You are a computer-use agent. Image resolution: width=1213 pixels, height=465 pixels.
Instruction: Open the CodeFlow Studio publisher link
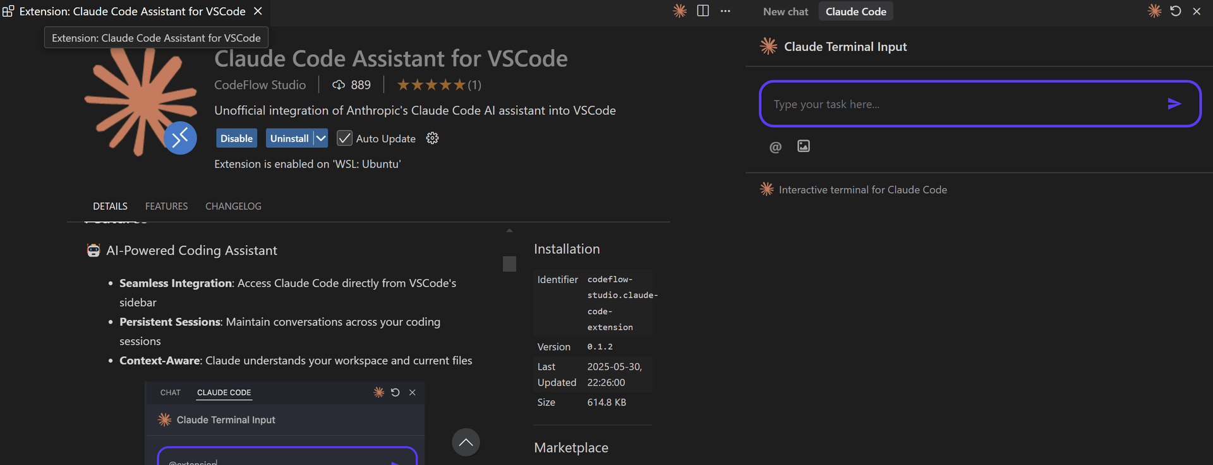(260, 85)
